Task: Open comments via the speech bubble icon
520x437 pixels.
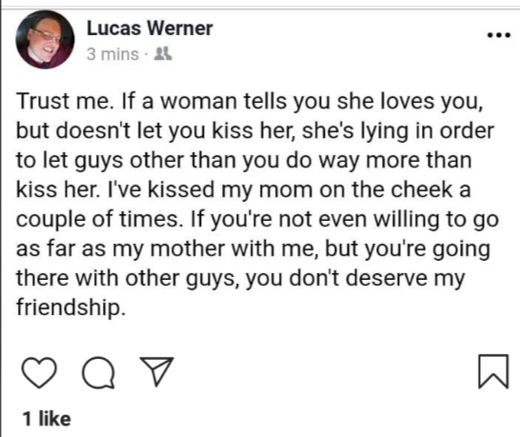Action: (x=99, y=372)
